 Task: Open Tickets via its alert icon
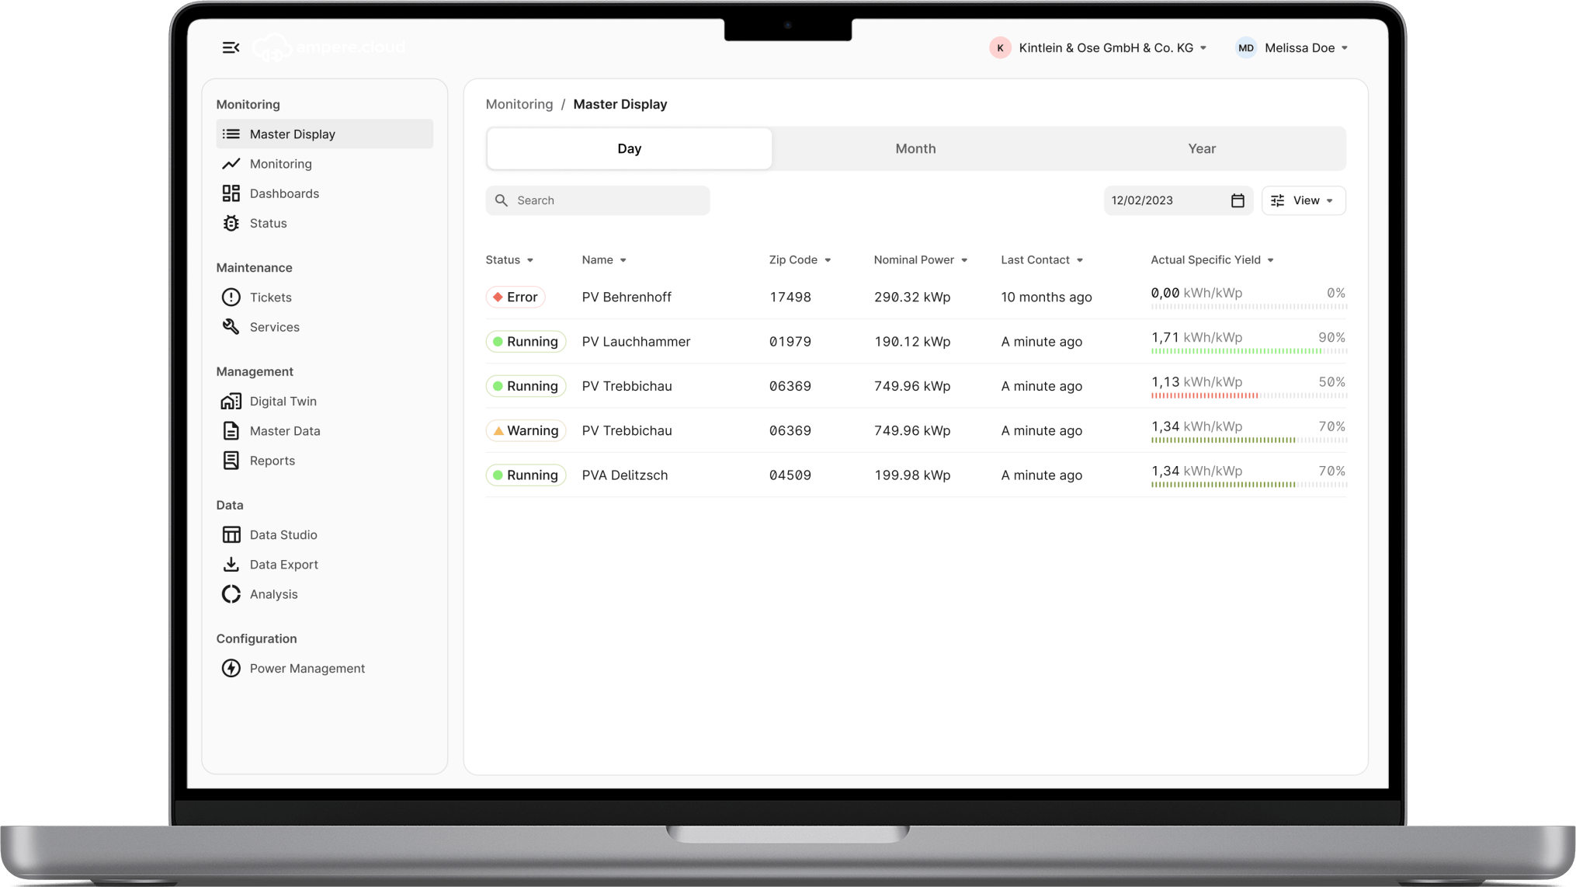[x=231, y=297]
